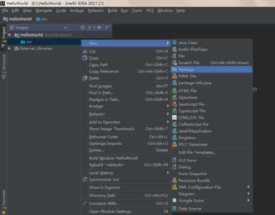Click the Scratch File icon
This screenshot has width=275, height=215.
[174, 63]
